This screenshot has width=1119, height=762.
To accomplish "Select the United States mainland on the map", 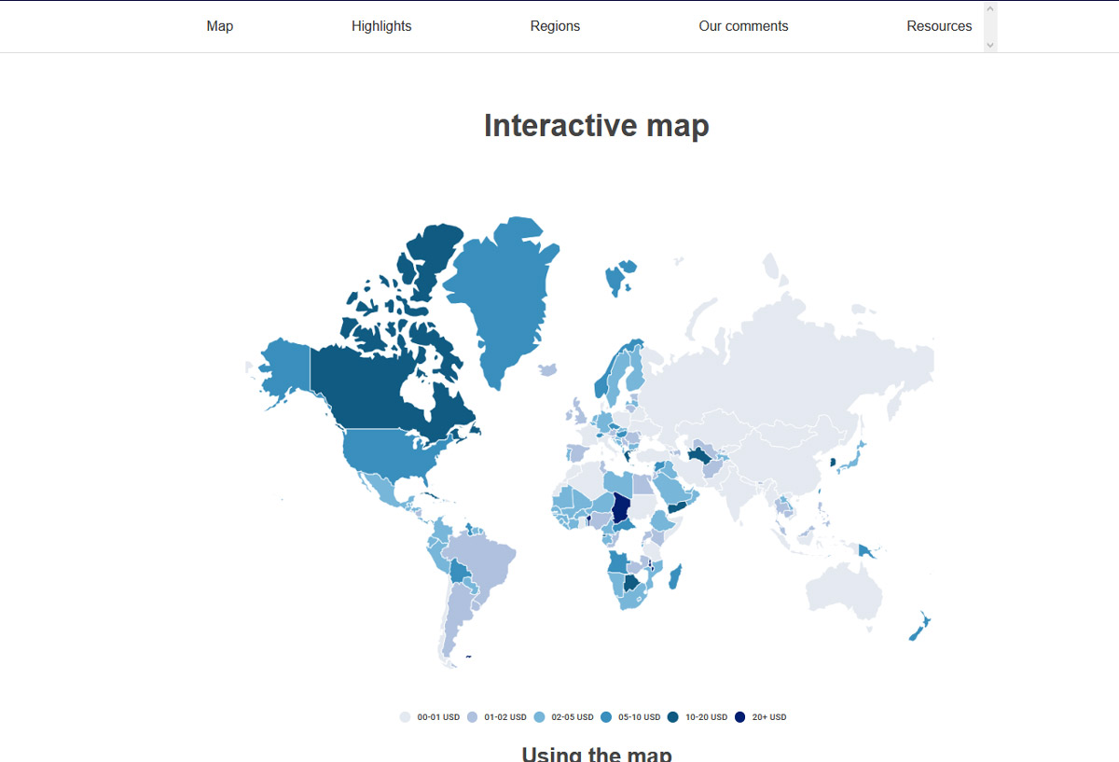I will [392, 452].
